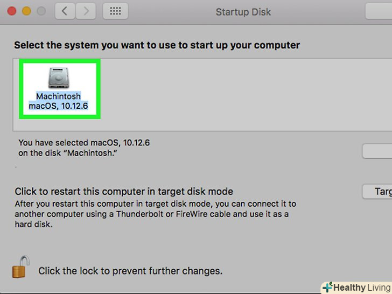
Task: Select the "Machintosh" disk name label
Action: [x=58, y=96]
